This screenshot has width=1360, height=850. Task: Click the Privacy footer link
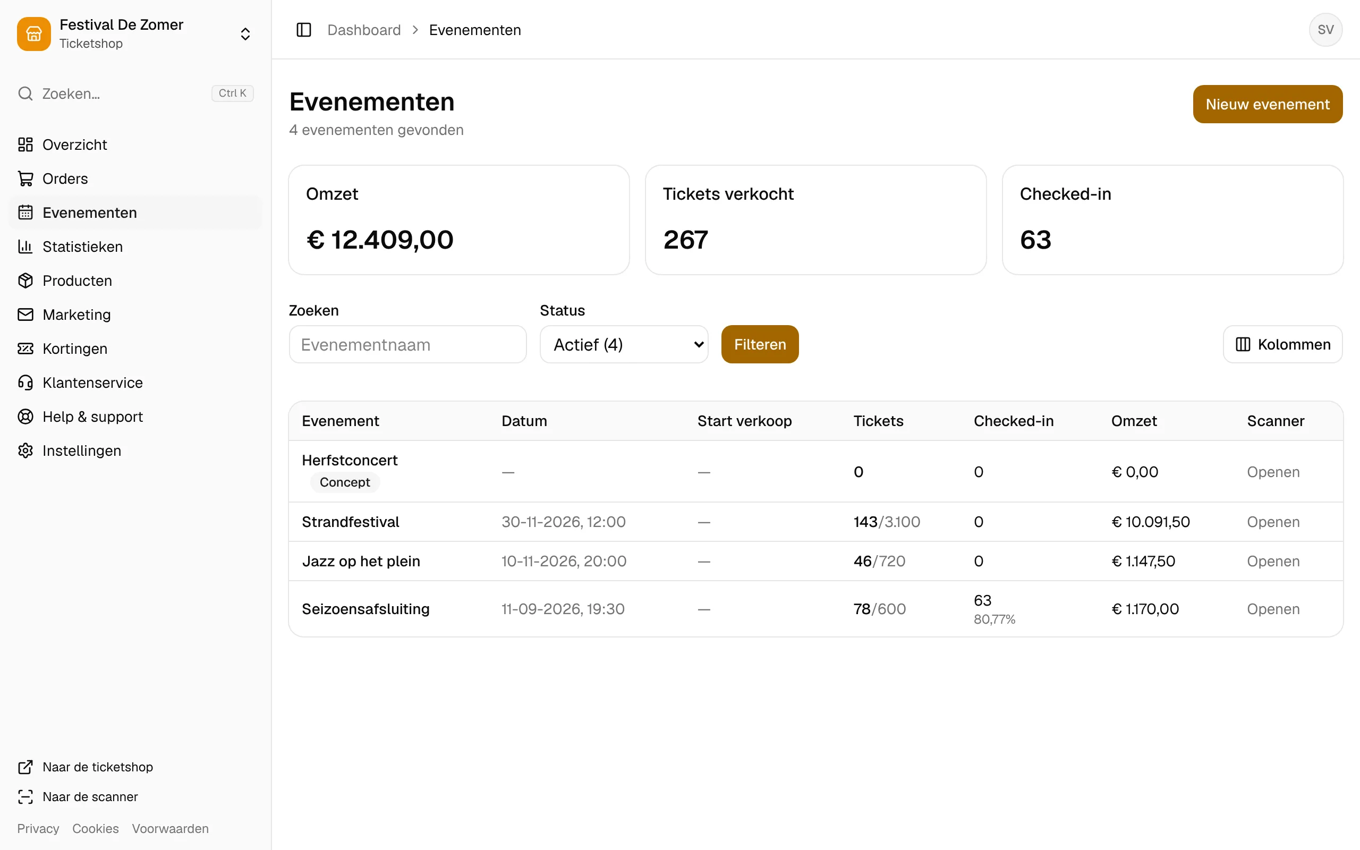(x=38, y=828)
